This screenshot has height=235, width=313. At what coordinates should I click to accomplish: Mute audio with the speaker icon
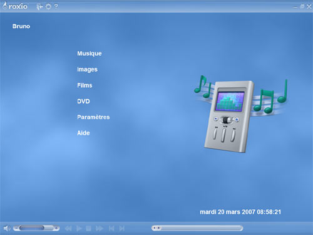click(6, 228)
